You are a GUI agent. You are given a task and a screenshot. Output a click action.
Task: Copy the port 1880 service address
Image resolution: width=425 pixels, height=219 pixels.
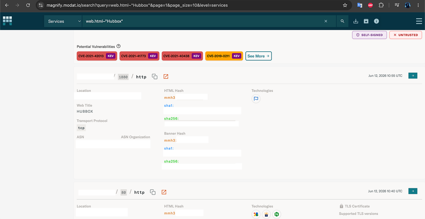[155, 77]
